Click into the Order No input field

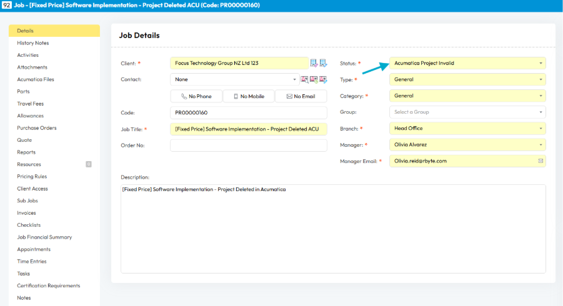pos(248,146)
